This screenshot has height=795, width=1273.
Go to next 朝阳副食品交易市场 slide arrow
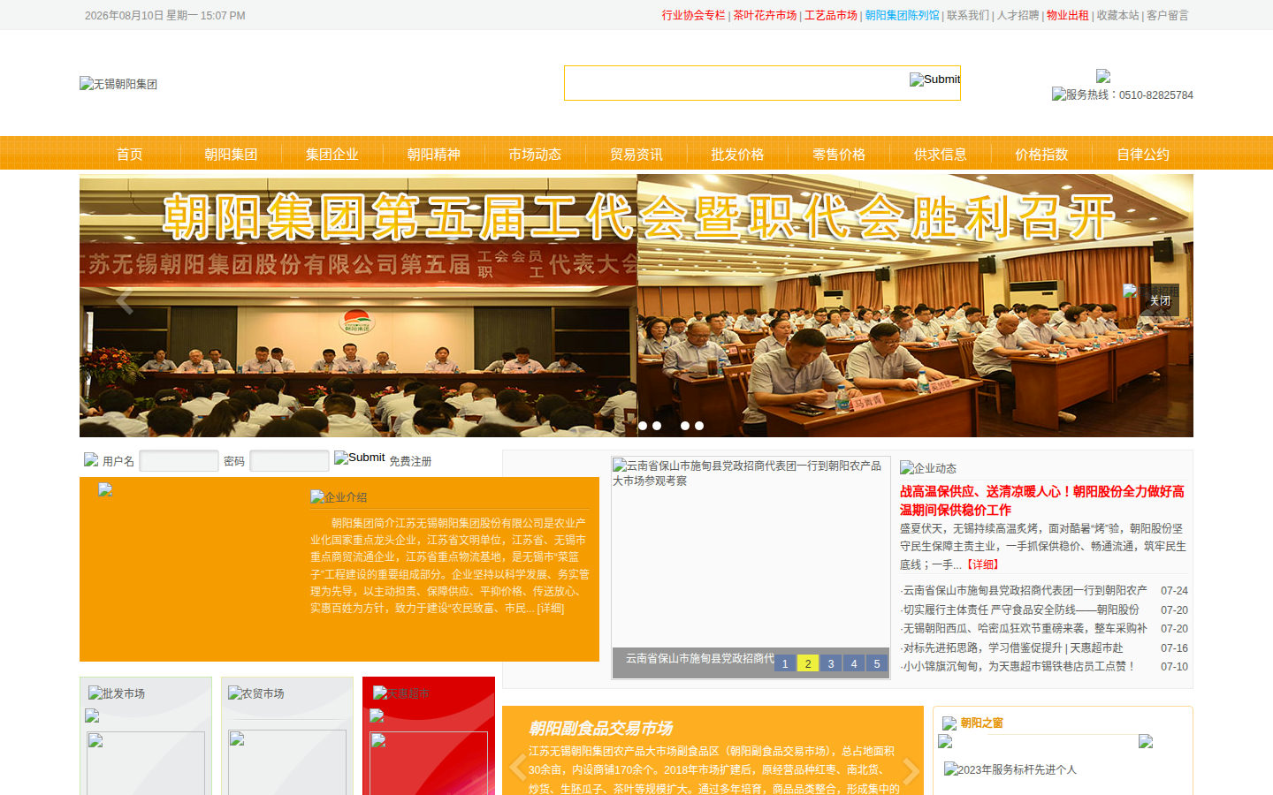pyautogui.click(x=911, y=770)
